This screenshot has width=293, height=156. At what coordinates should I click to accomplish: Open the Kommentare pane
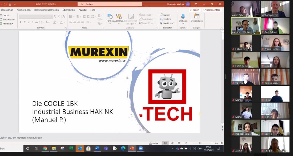pos(212,10)
